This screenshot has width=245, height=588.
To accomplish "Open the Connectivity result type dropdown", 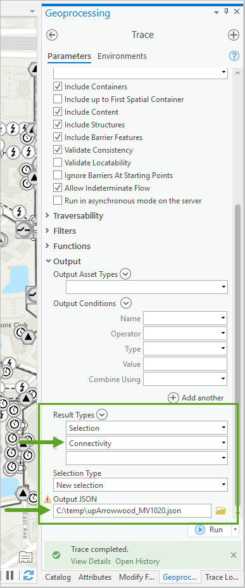I will pos(147,444).
